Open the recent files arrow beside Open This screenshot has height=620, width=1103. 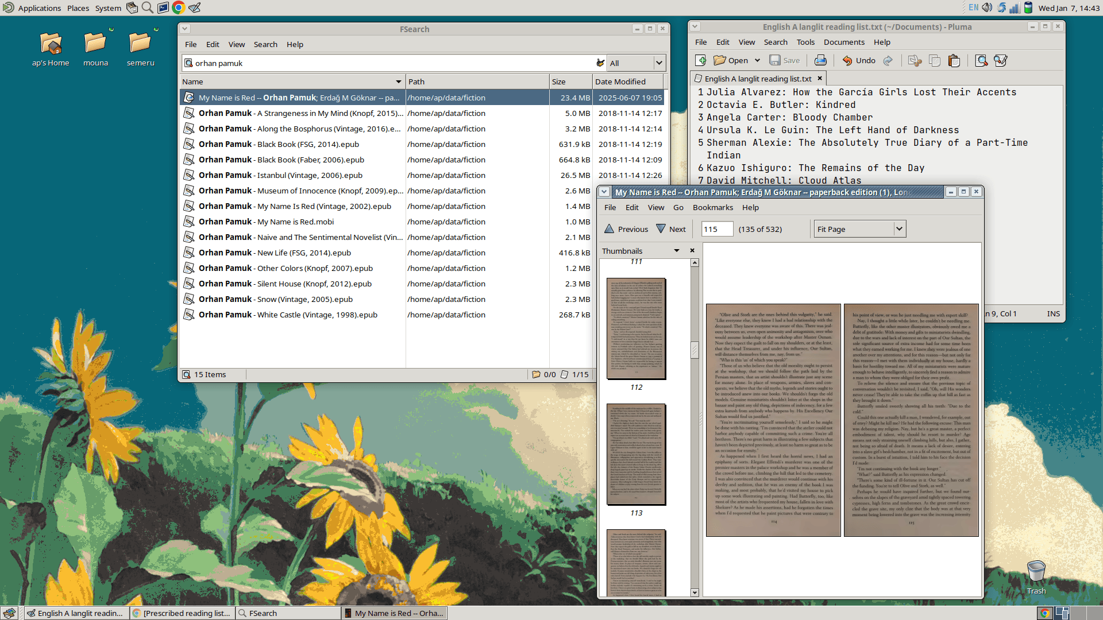tap(757, 60)
